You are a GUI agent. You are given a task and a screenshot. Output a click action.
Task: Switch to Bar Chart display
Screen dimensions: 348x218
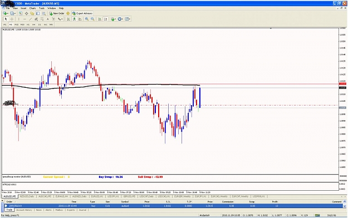pos(68,19)
